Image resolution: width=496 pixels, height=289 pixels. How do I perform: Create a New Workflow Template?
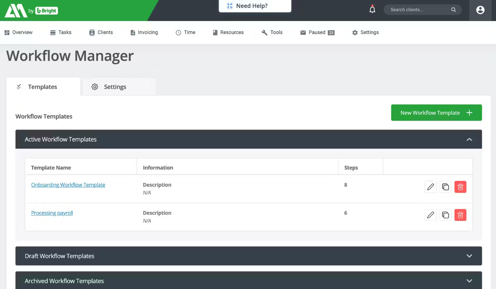coord(436,112)
